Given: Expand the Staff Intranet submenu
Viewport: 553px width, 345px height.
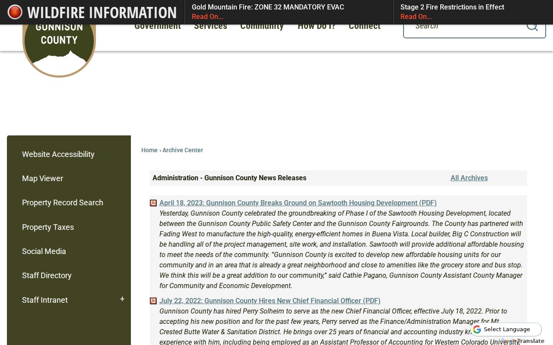Looking at the screenshot, I should click(x=122, y=299).
